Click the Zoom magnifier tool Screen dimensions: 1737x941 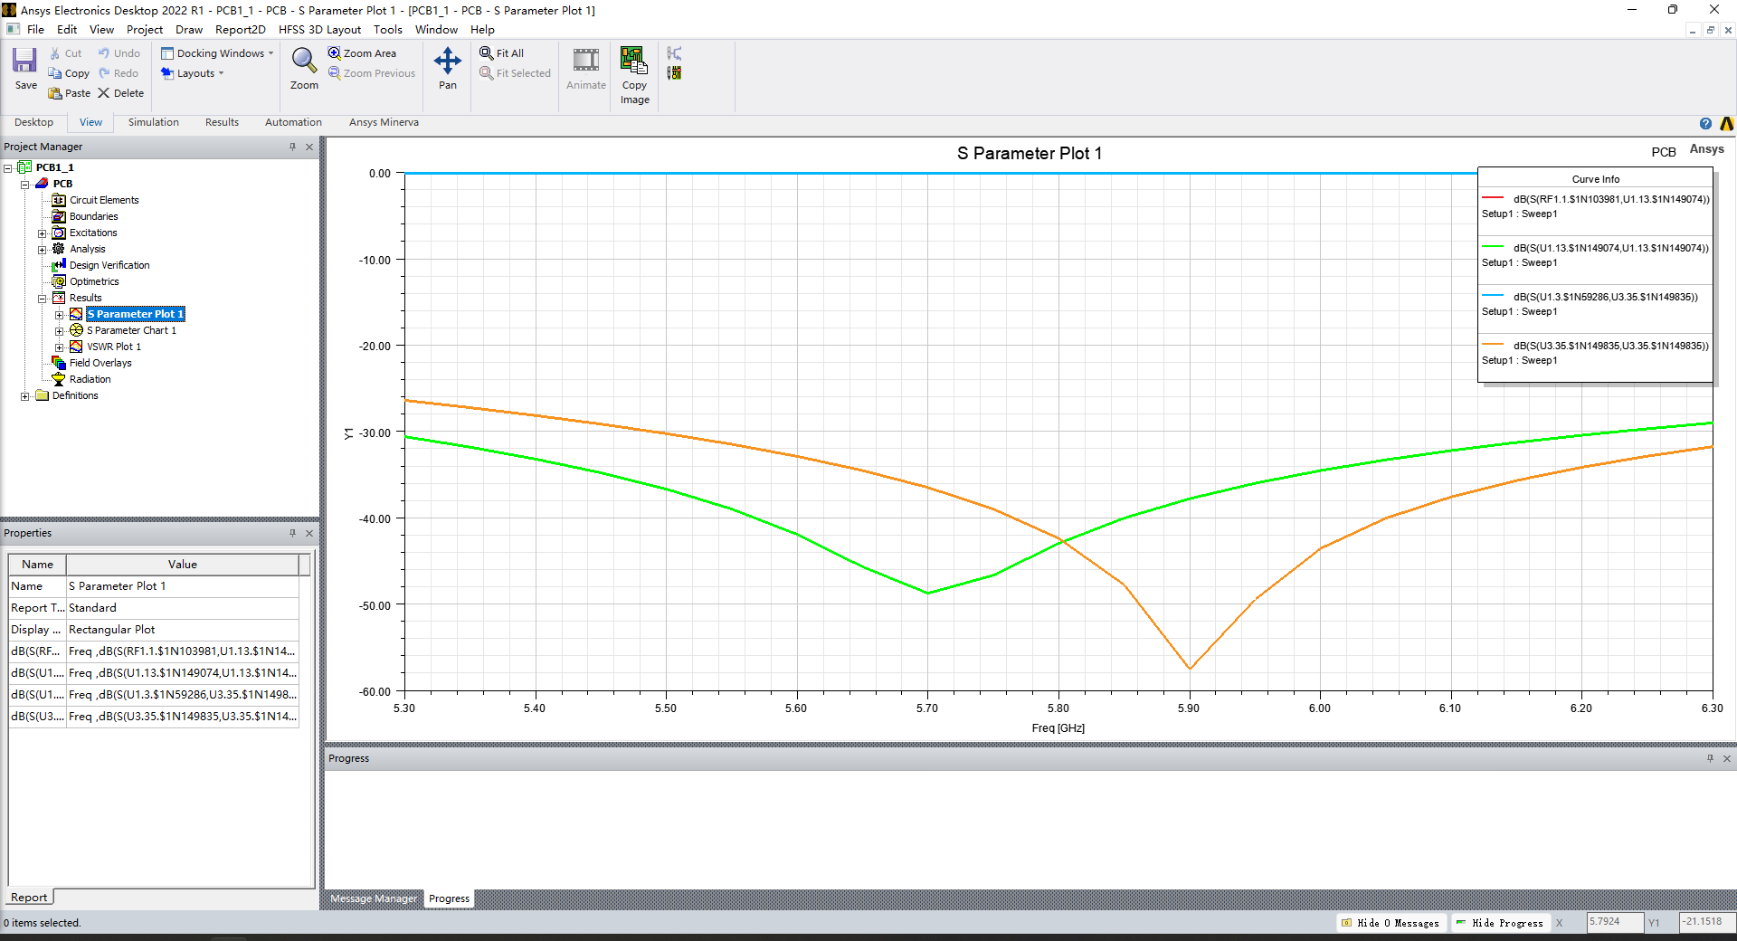[304, 61]
